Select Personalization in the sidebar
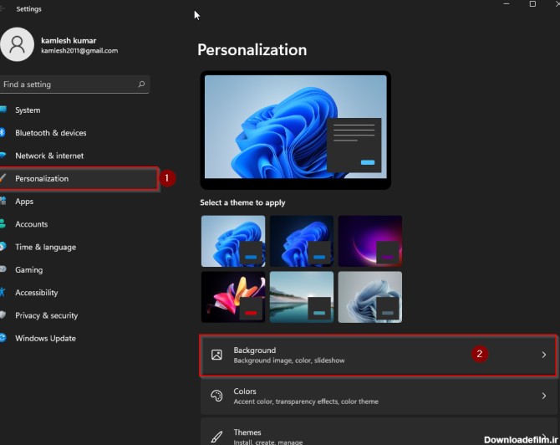 [x=79, y=178]
